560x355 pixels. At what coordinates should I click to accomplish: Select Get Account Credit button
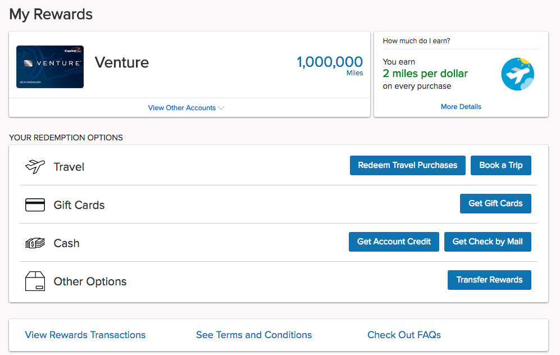pyautogui.click(x=394, y=242)
